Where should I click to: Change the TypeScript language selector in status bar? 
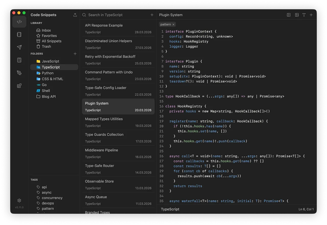click(170, 209)
